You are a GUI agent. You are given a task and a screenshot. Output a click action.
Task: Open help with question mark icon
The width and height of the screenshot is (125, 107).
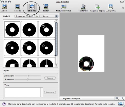tap(4, 104)
